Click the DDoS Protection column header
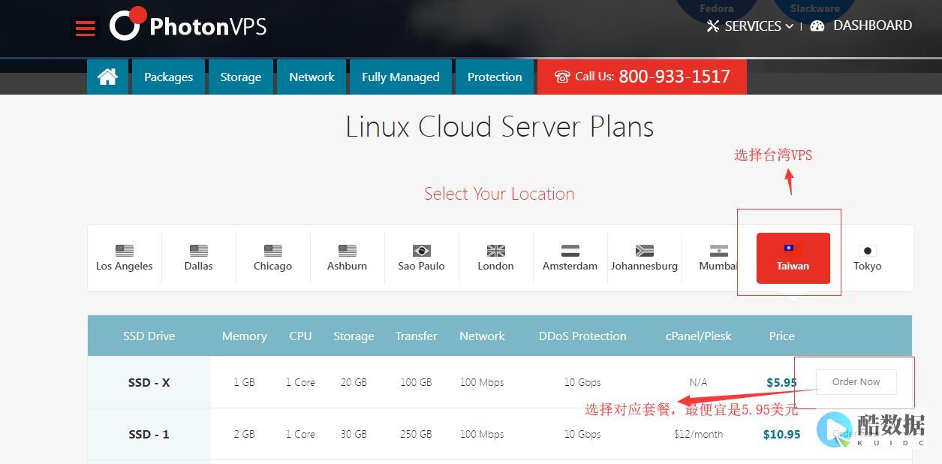This screenshot has height=464, width=942. coord(582,336)
